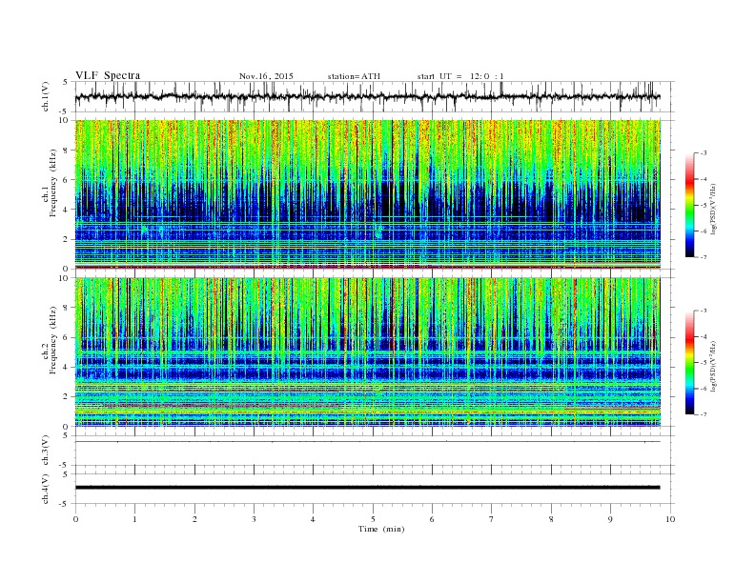Click the ch.4 thick black trace
This screenshot has height=583, width=755.
(x=367, y=488)
